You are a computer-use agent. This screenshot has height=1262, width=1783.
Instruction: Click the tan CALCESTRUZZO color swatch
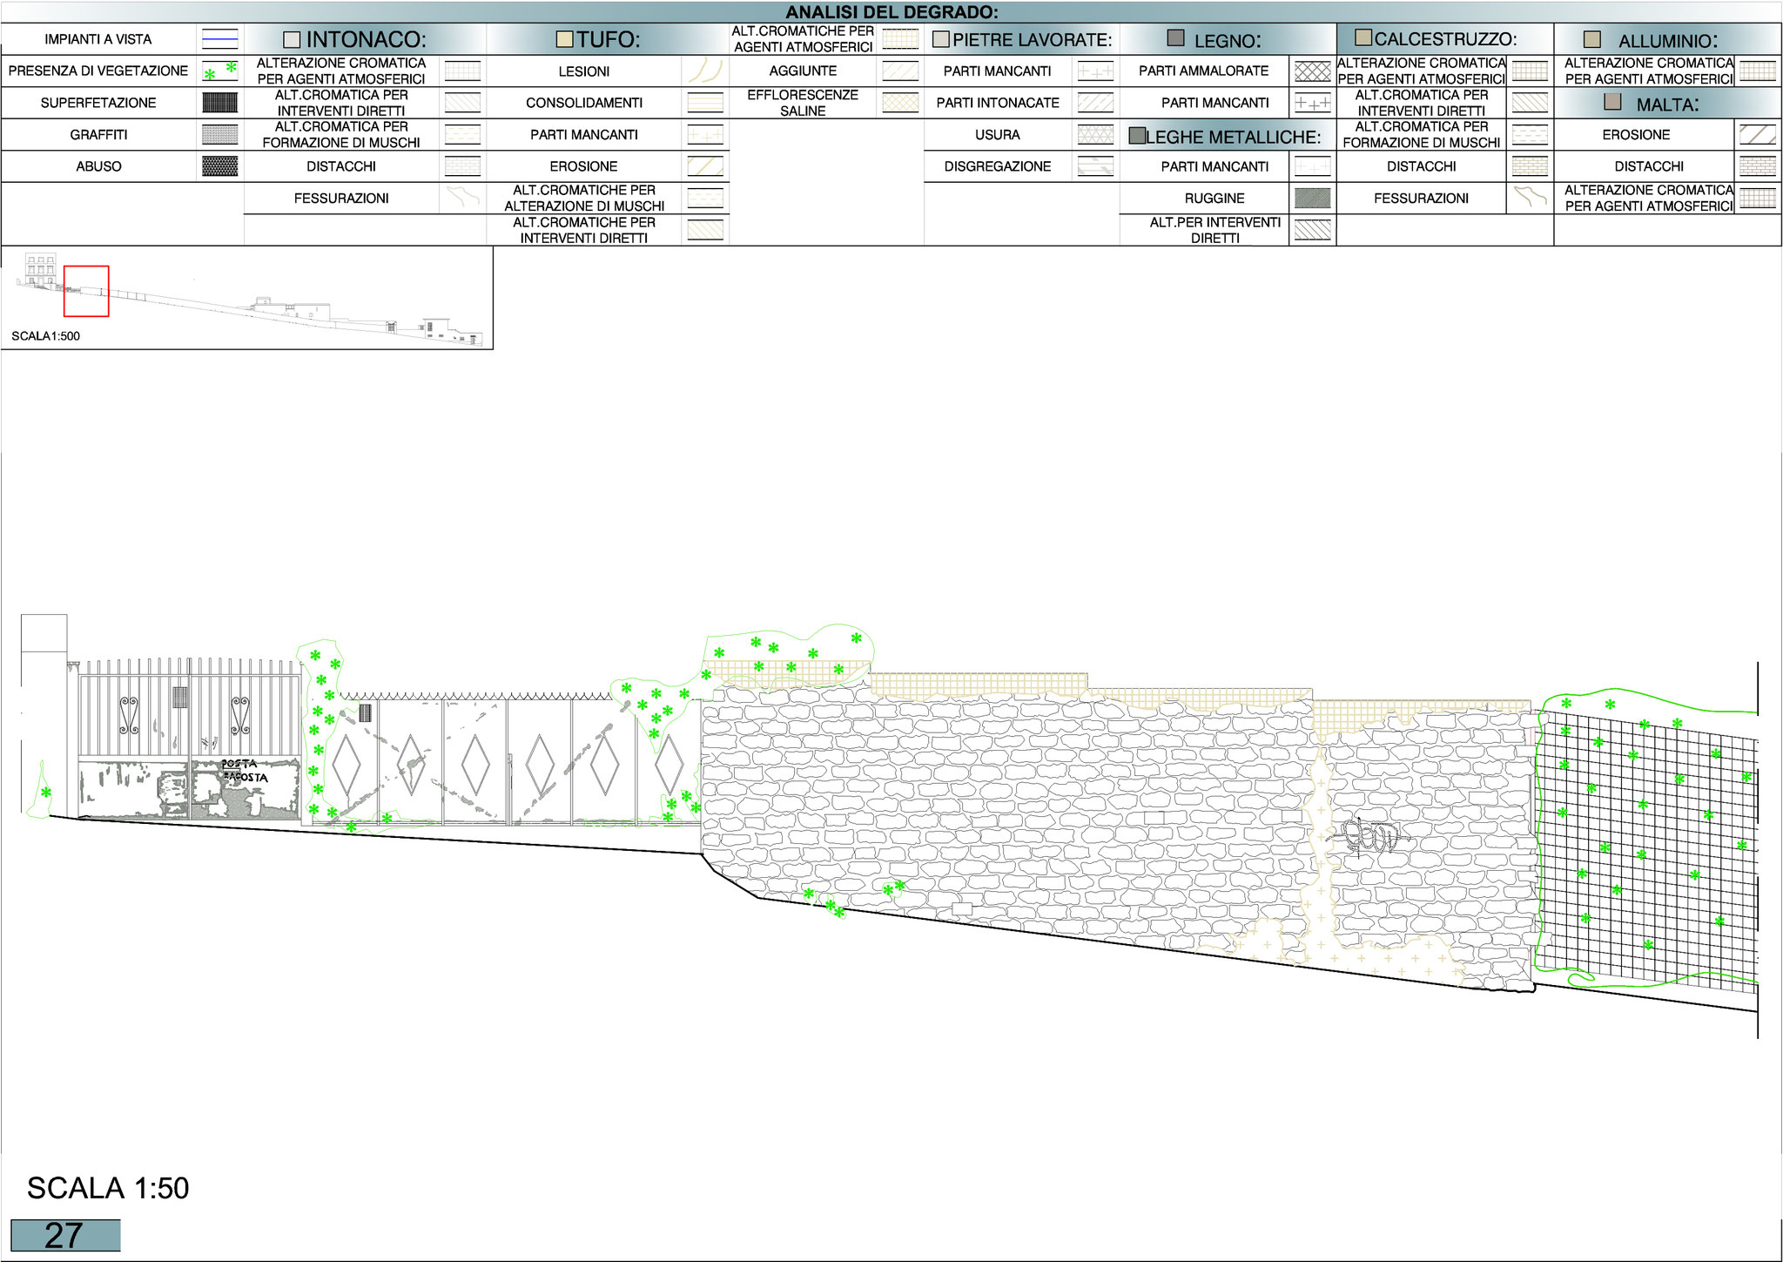(1364, 38)
